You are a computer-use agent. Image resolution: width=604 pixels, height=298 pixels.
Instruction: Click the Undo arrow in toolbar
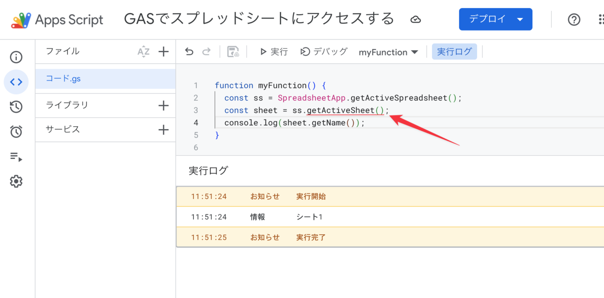click(x=189, y=52)
